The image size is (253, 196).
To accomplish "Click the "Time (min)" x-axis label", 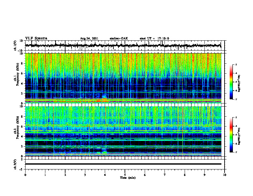I will coord(128,178).
